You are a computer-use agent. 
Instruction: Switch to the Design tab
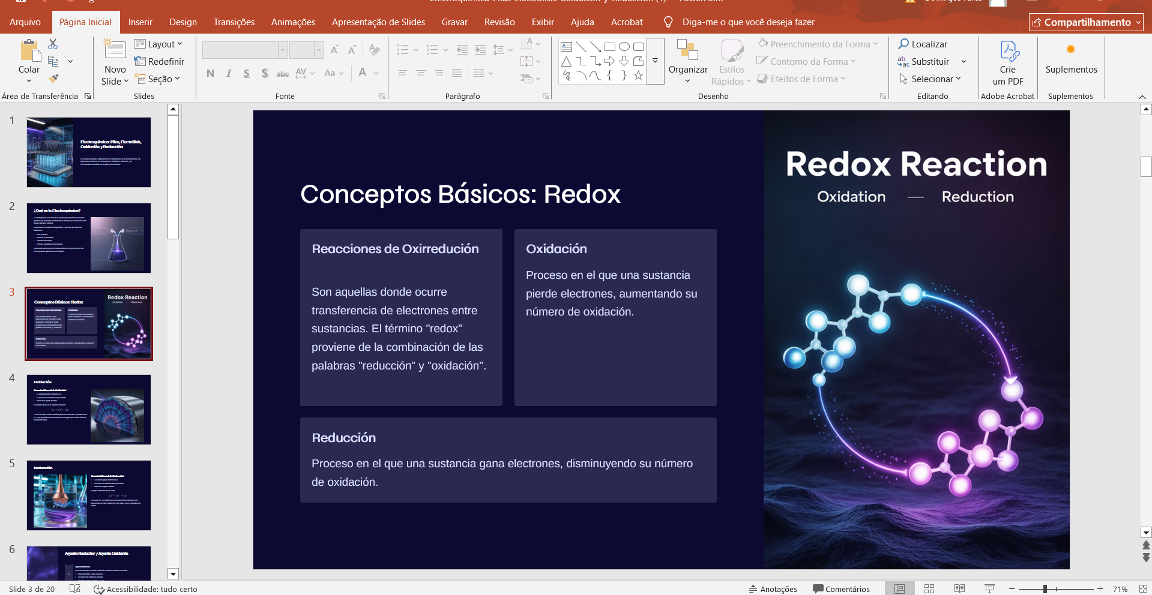click(x=183, y=22)
